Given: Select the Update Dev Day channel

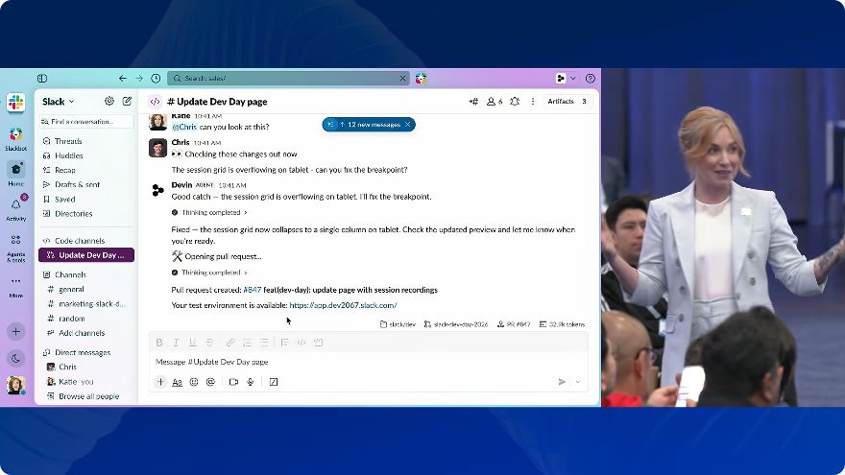Looking at the screenshot, I should point(86,255).
